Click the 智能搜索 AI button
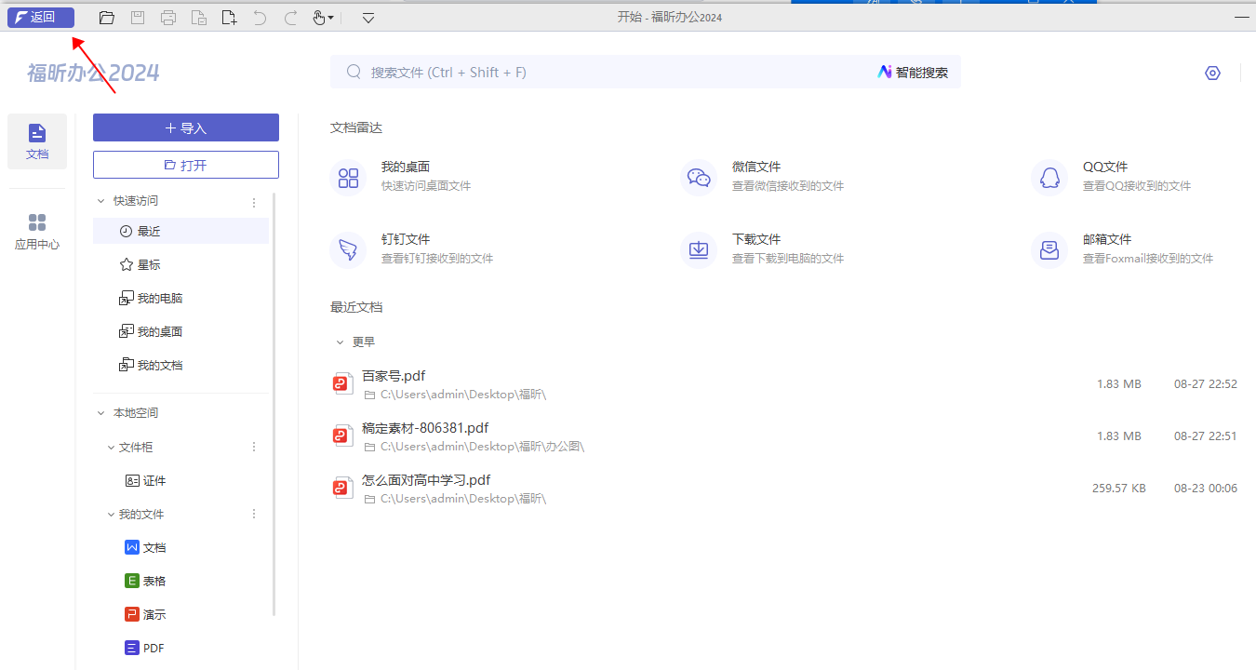The width and height of the screenshot is (1256, 670). pos(913,72)
